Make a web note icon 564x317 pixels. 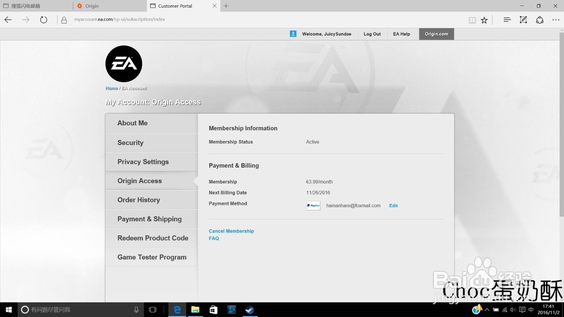(523, 20)
